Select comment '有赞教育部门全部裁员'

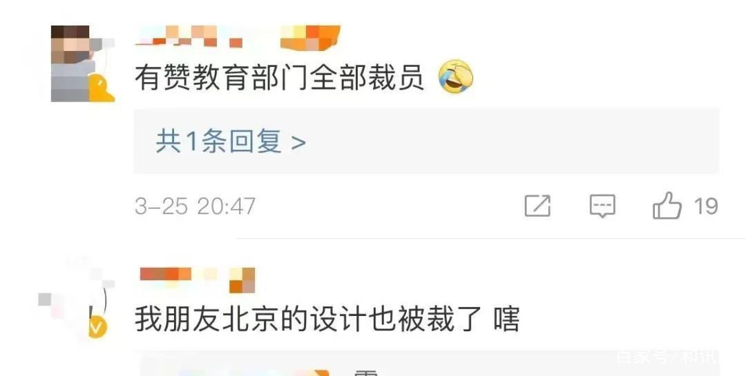(x=279, y=77)
